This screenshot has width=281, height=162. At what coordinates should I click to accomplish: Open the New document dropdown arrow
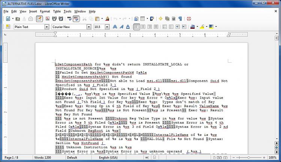pyautogui.click(x=13, y=19)
